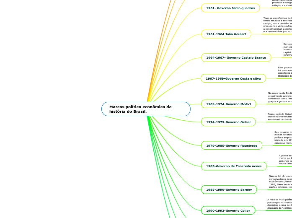Click the '1969-1974-Governo Médici' node
This screenshot has width=292, height=218.
pyautogui.click(x=228, y=104)
